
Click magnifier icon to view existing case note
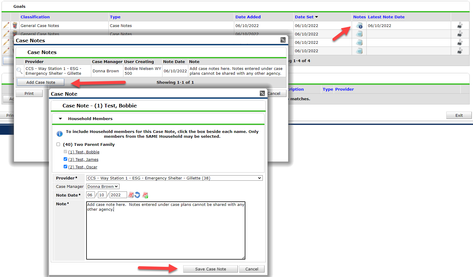point(20,71)
